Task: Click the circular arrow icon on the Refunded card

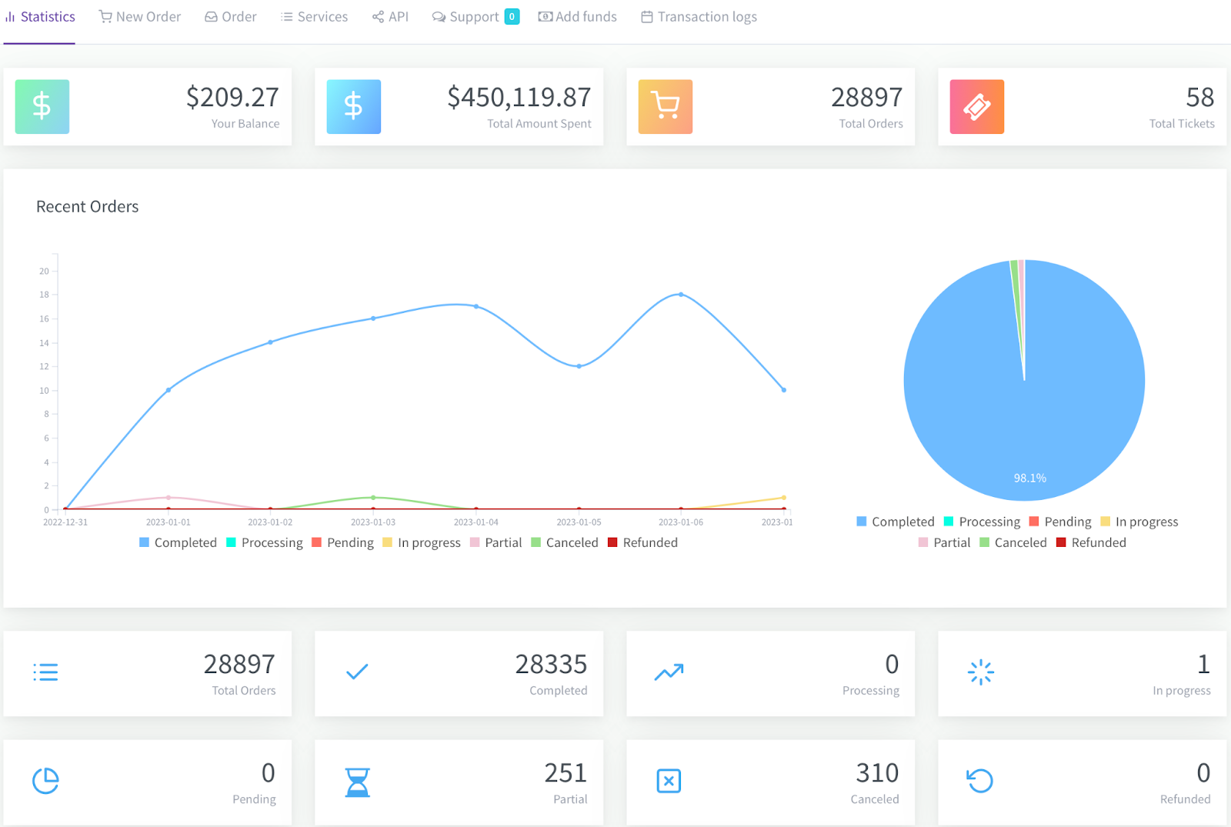Action: [x=980, y=781]
